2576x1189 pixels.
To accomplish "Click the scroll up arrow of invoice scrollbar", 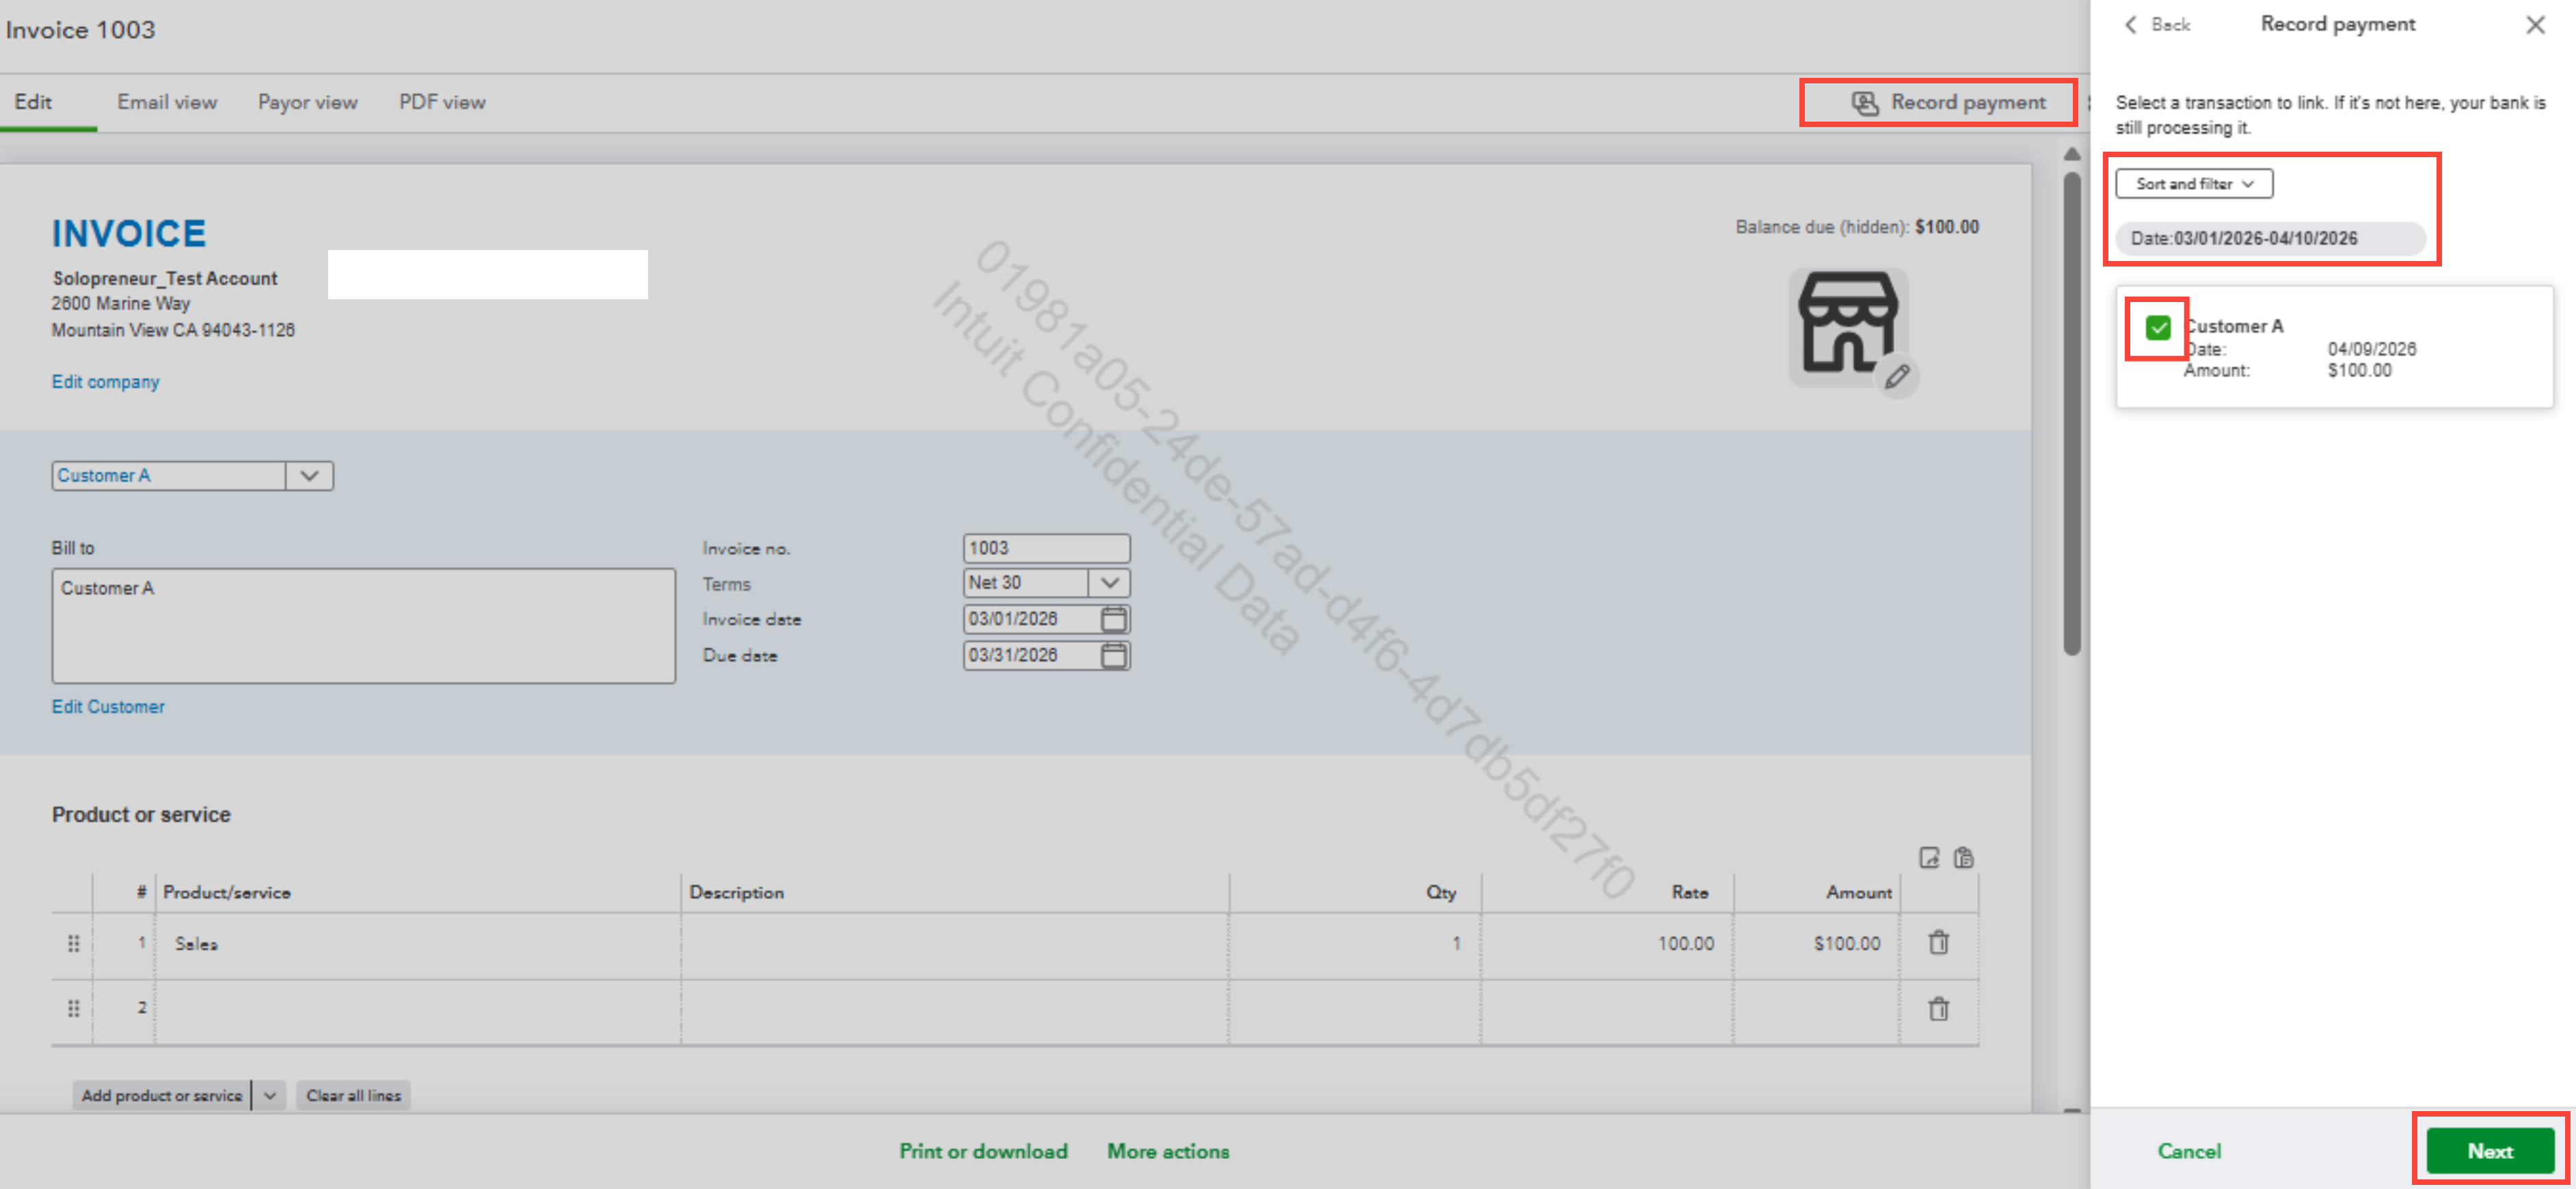I will pyautogui.click(x=2071, y=154).
